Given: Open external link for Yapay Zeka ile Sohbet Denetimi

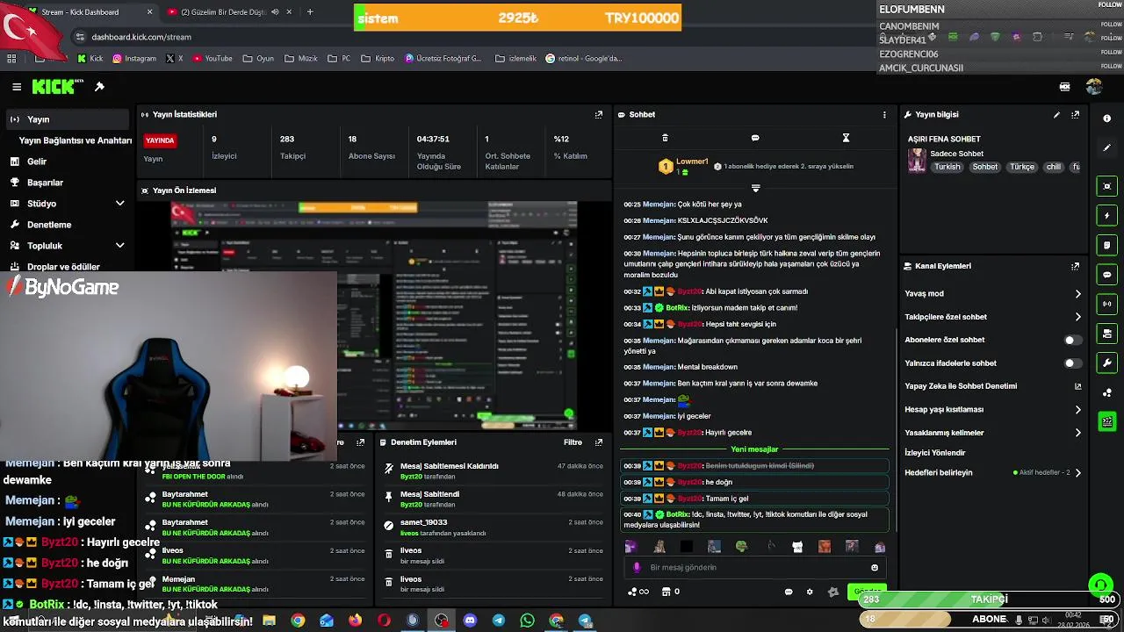Looking at the screenshot, I should [x=1078, y=386].
